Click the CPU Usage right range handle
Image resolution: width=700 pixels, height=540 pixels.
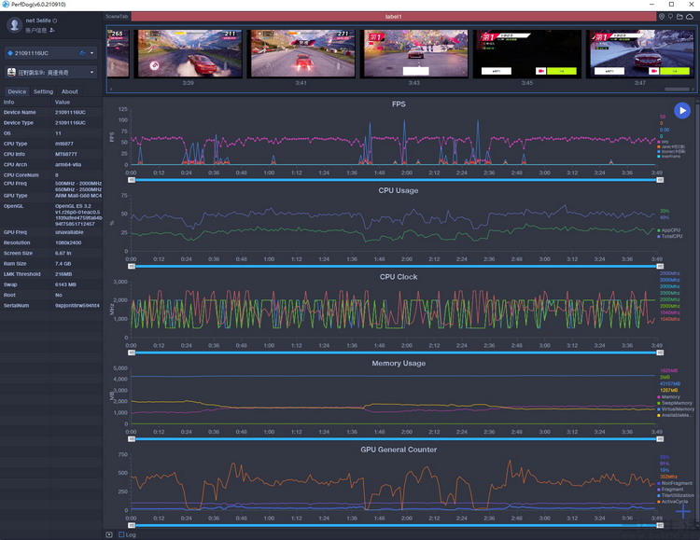point(660,266)
